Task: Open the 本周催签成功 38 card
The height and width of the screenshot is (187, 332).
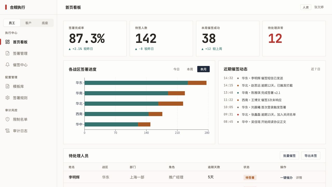Action: [228, 38]
